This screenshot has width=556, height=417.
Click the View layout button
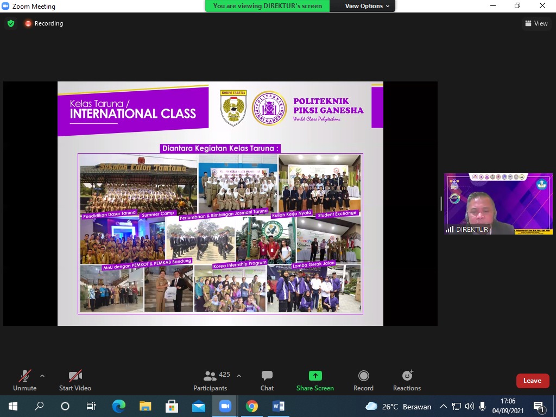pos(536,23)
